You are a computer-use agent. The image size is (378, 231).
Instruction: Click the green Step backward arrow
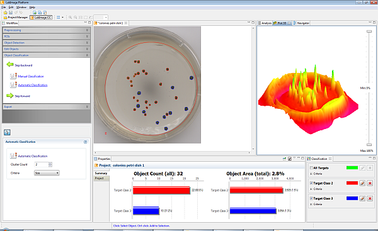coord(10,65)
